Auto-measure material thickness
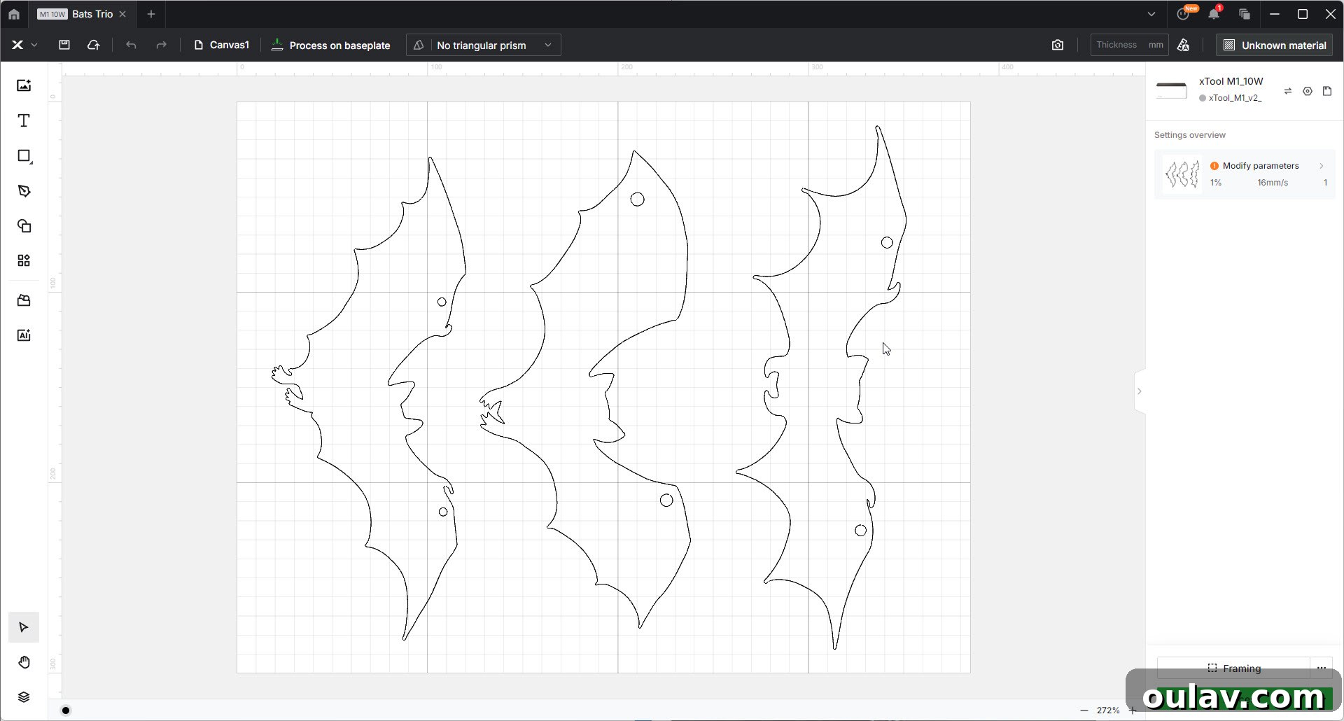Viewport: 1344px width, 721px height. (1184, 45)
